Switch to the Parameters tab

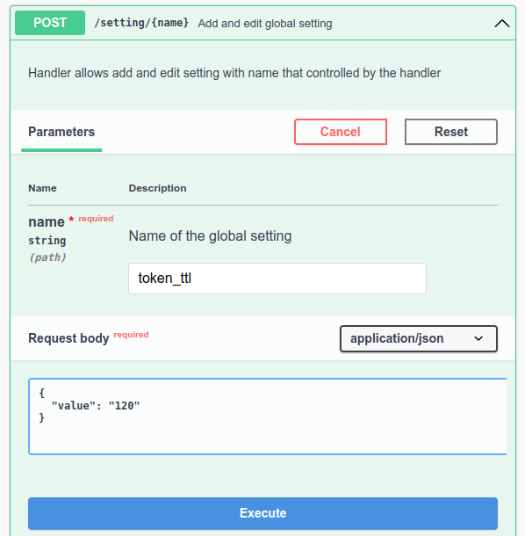tap(61, 132)
